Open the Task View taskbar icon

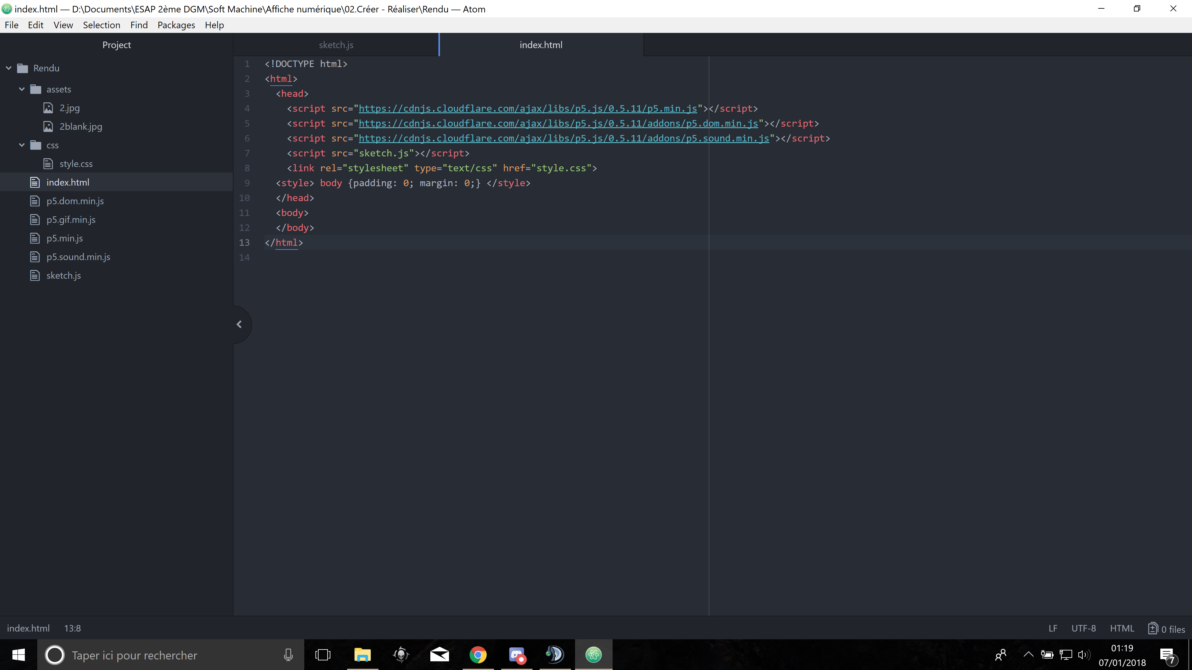(323, 655)
